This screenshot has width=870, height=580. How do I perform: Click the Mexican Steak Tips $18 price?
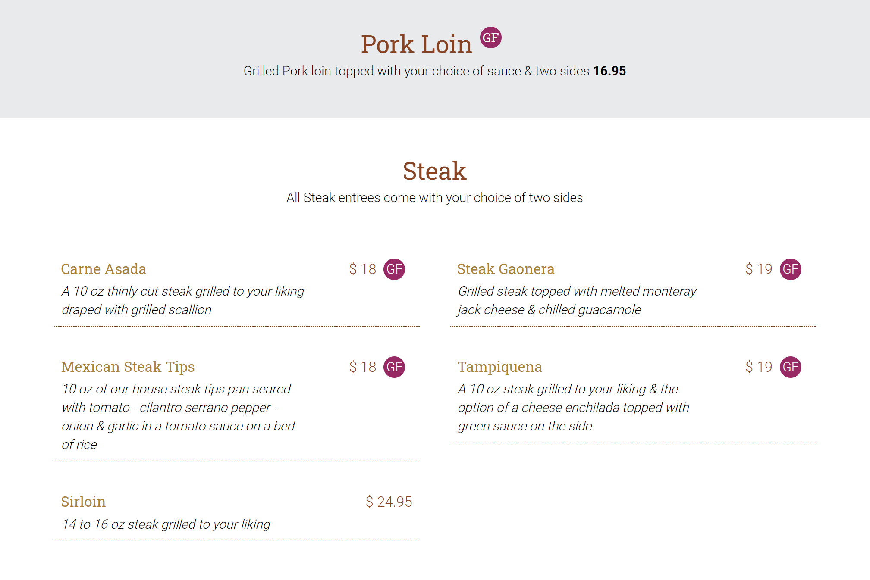coord(362,367)
